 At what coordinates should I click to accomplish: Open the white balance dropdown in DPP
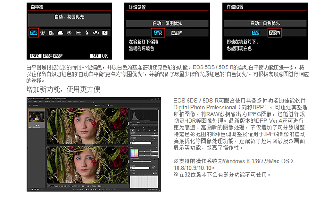[x=141, y=143]
